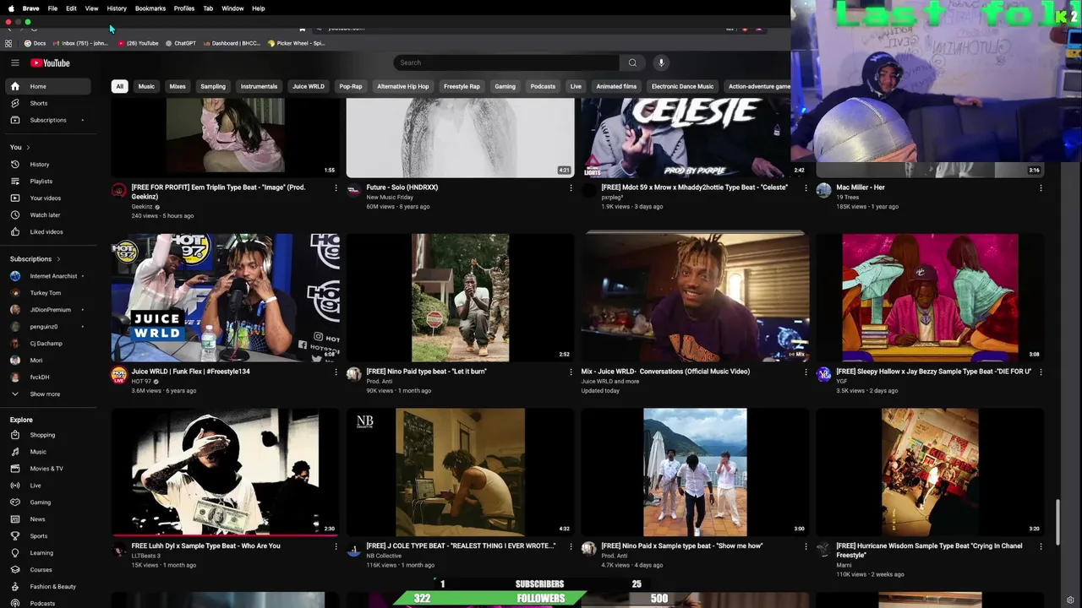Viewport: 1082px width, 608px height.
Task: Open Music under Explore
Action: click(47, 452)
